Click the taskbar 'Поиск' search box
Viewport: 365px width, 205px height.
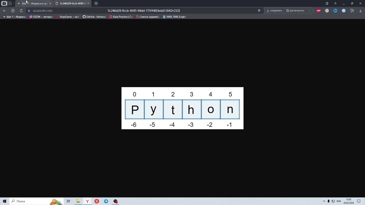tap(36, 201)
